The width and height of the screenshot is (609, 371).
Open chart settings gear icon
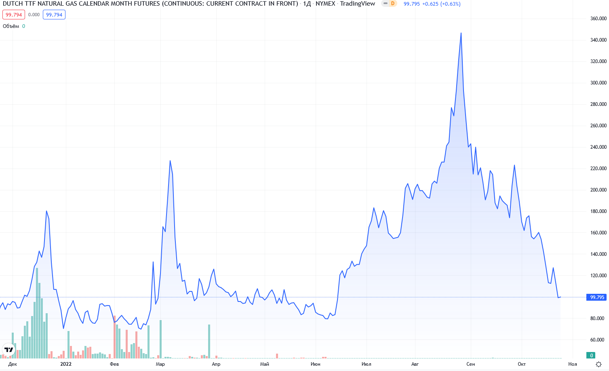pyautogui.click(x=598, y=364)
